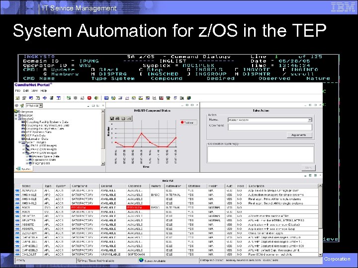The height and width of the screenshot is (268, 358).
Task: Click into the Command input field
Action: [270, 127]
